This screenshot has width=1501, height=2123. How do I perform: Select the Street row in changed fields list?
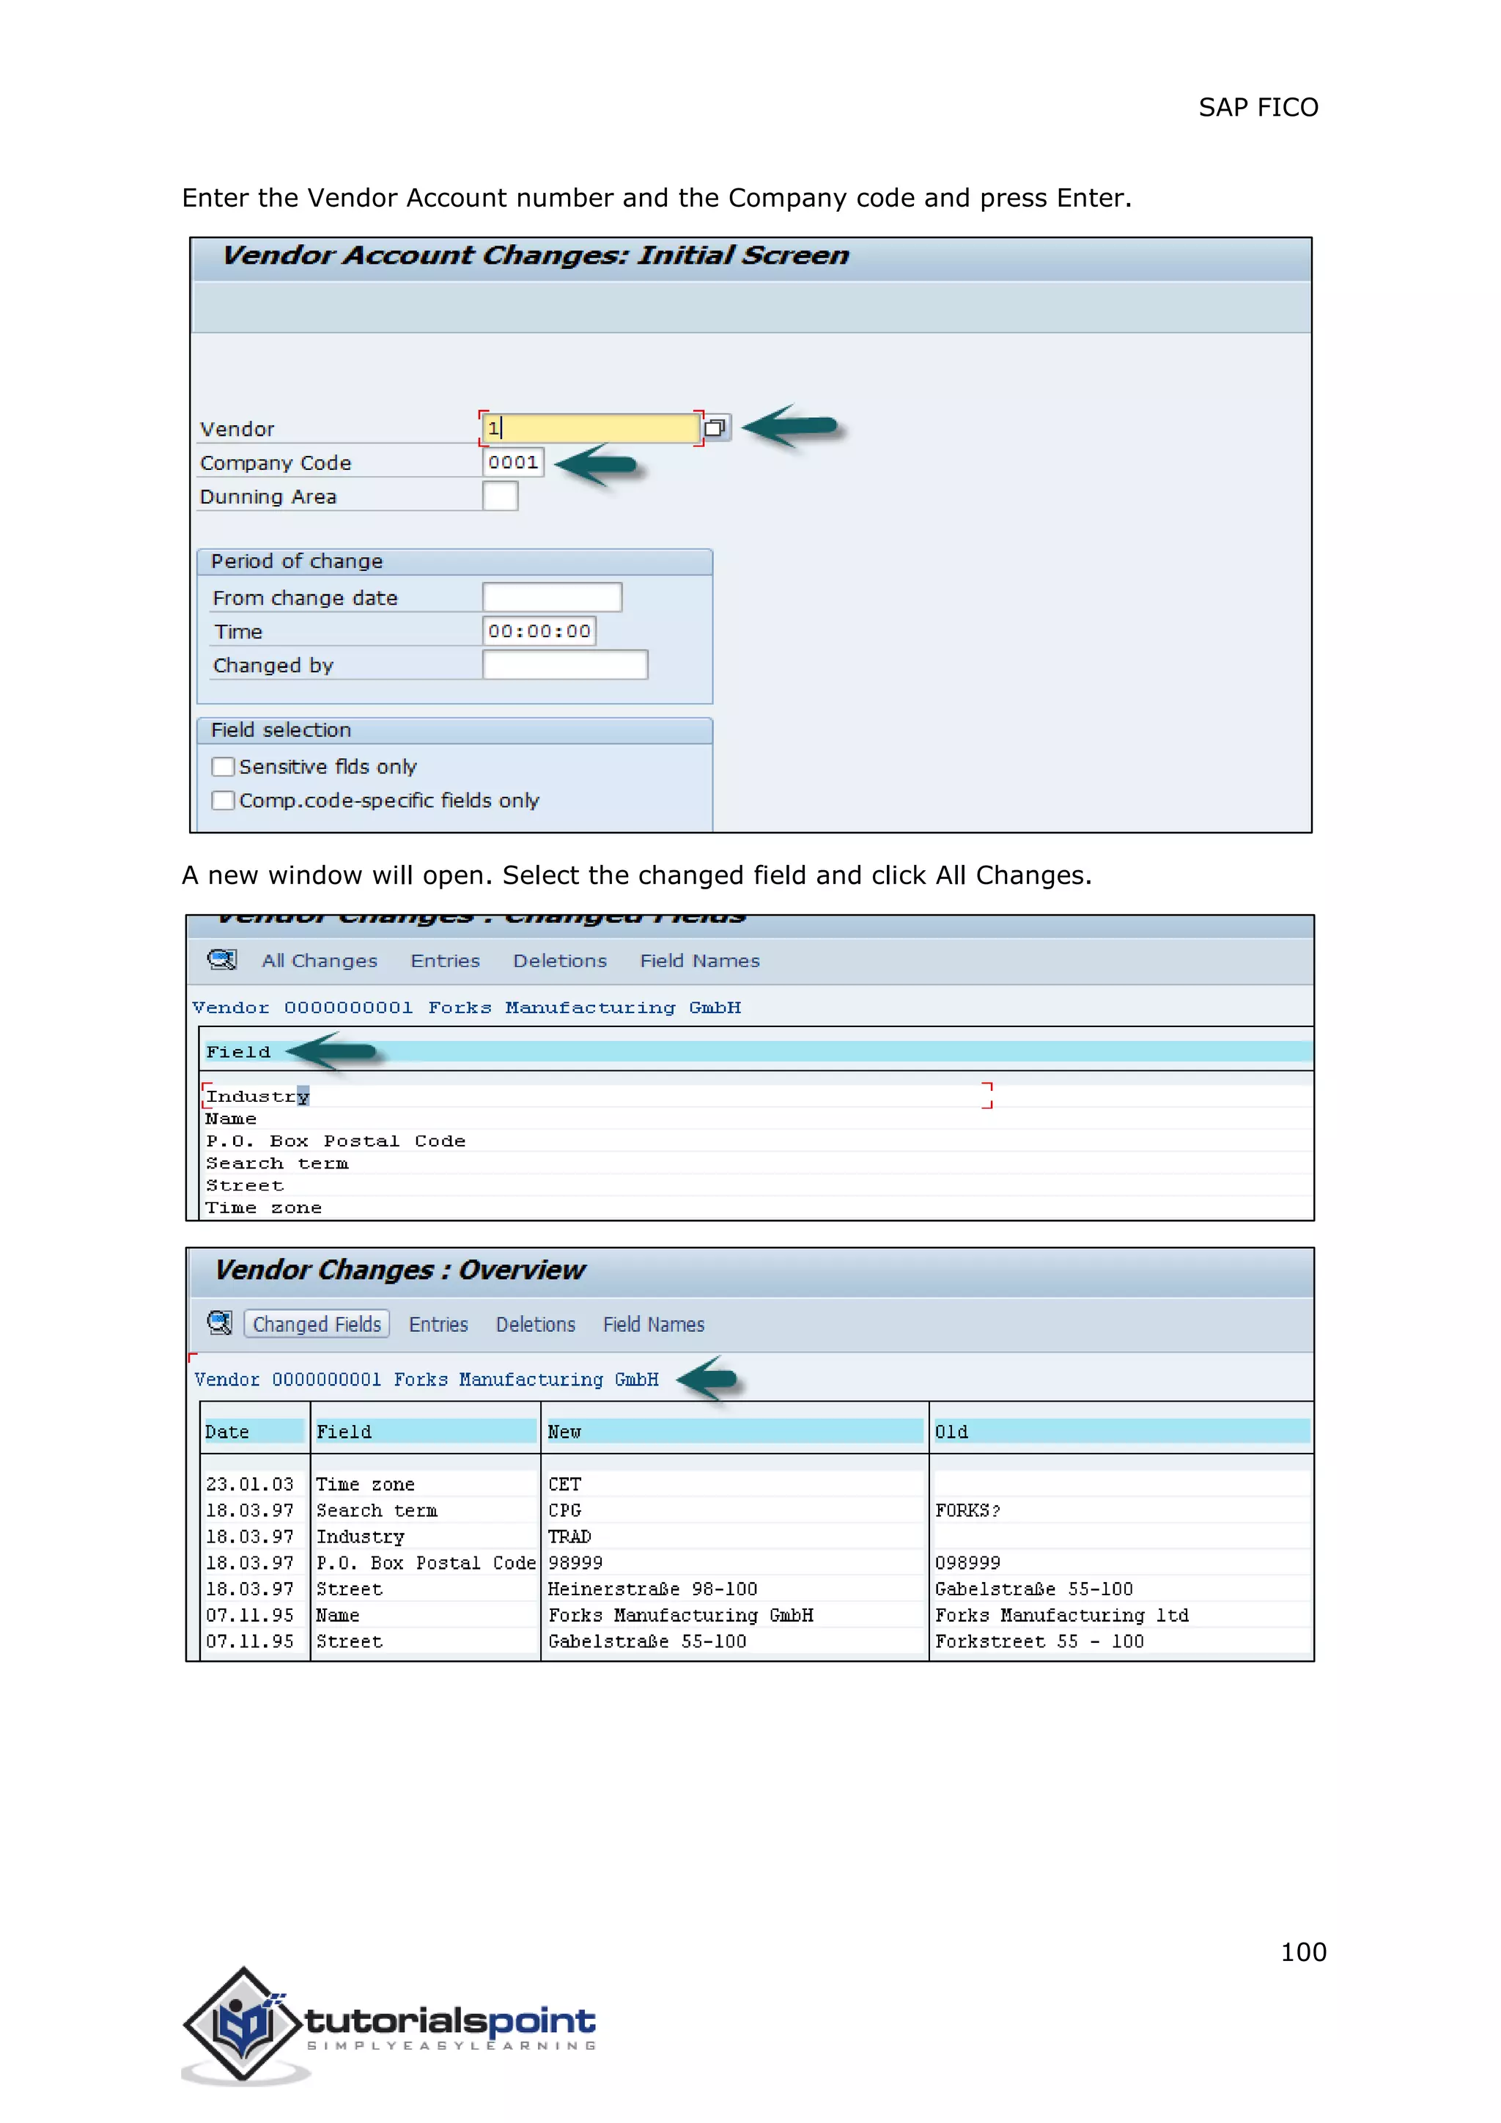pyautogui.click(x=245, y=1185)
